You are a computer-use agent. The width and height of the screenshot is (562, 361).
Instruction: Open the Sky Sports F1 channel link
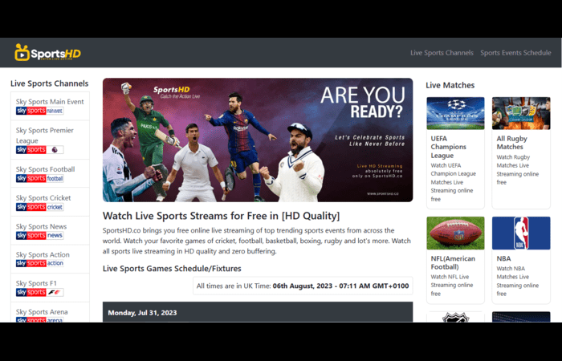(36, 283)
